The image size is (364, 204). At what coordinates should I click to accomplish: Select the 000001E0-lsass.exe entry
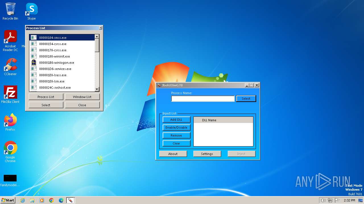pos(62,75)
